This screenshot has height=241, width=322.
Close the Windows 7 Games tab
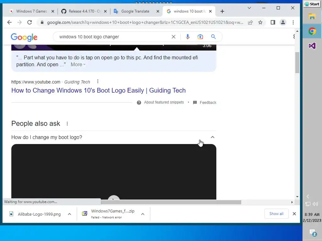point(53,11)
